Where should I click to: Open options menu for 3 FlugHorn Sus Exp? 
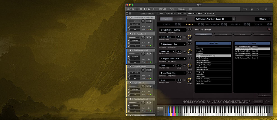tap(154, 67)
